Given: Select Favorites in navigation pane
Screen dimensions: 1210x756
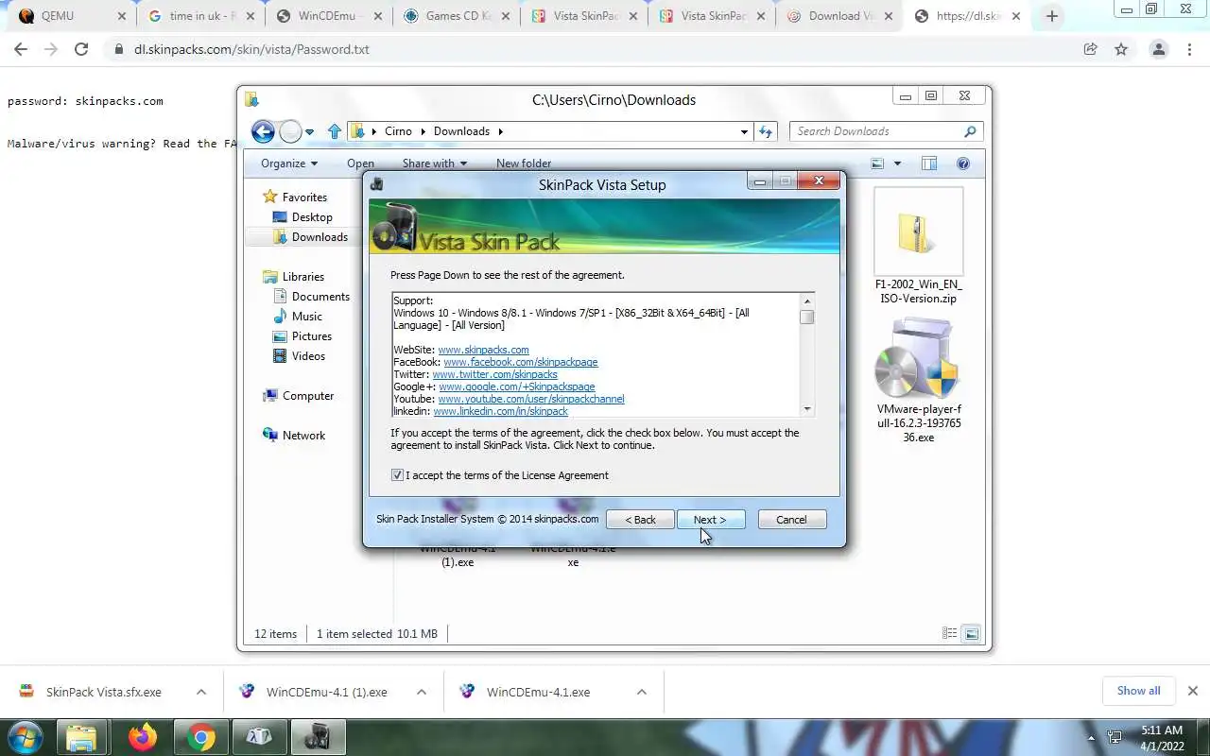Looking at the screenshot, I should (304, 198).
